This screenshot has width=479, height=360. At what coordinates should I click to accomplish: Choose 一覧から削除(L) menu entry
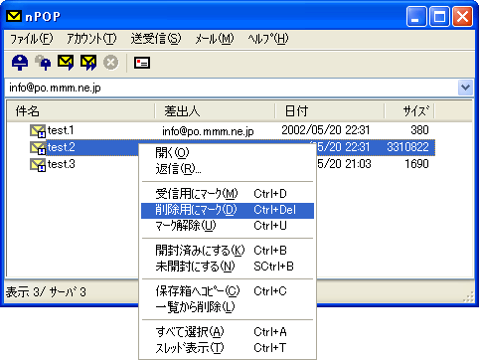click(x=228, y=307)
